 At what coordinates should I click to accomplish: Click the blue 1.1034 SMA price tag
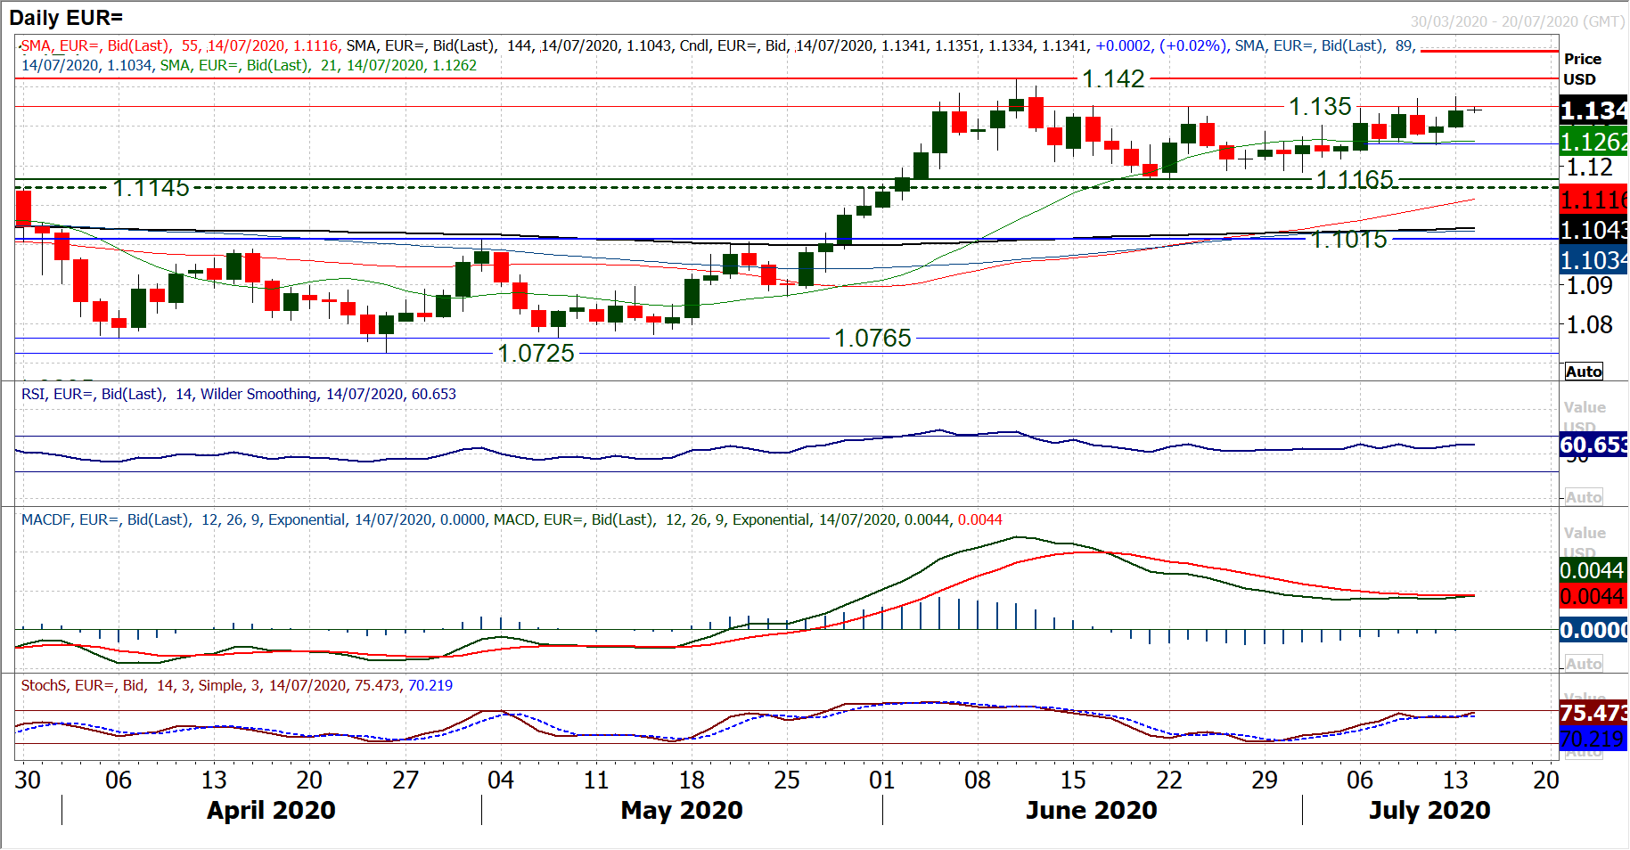pyautogui.click(x=1593, y=261)
